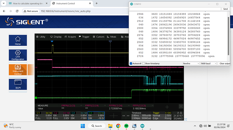Open the Timebase settings box

coord(141,116)
